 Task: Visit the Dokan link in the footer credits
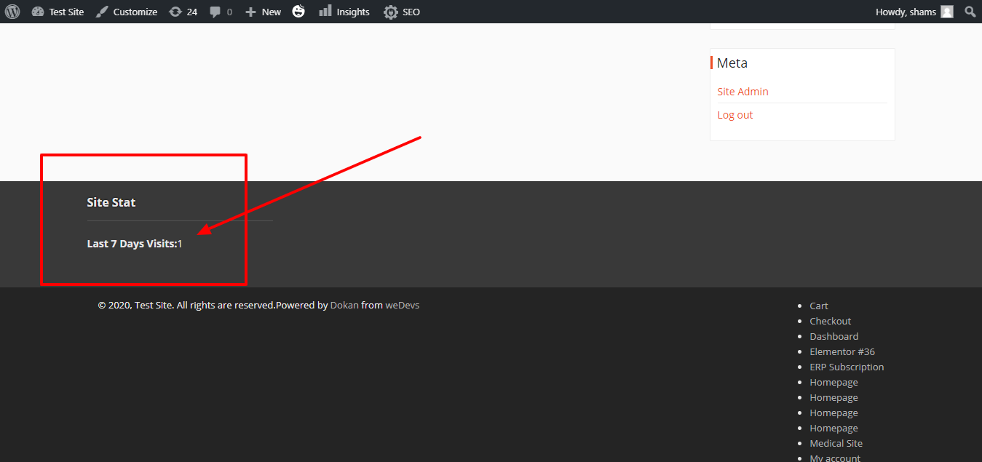[344, 305]
